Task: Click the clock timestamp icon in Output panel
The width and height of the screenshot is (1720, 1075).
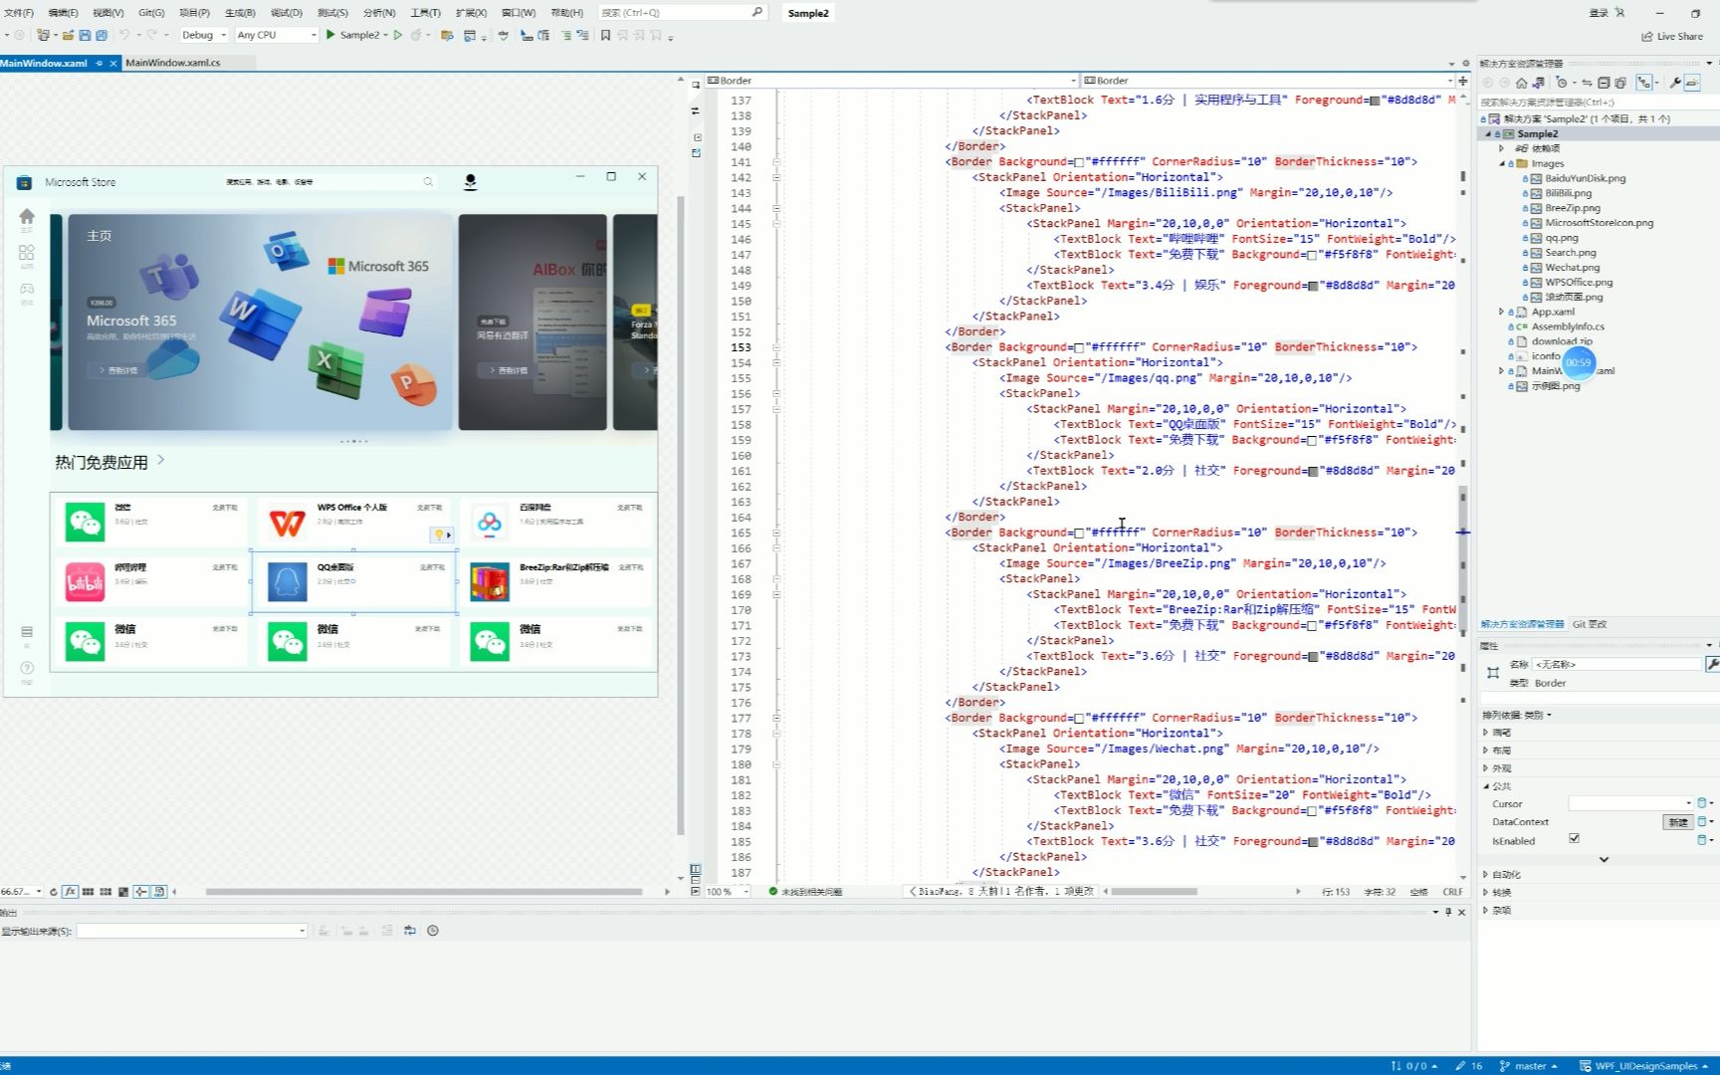Action: 433,931
